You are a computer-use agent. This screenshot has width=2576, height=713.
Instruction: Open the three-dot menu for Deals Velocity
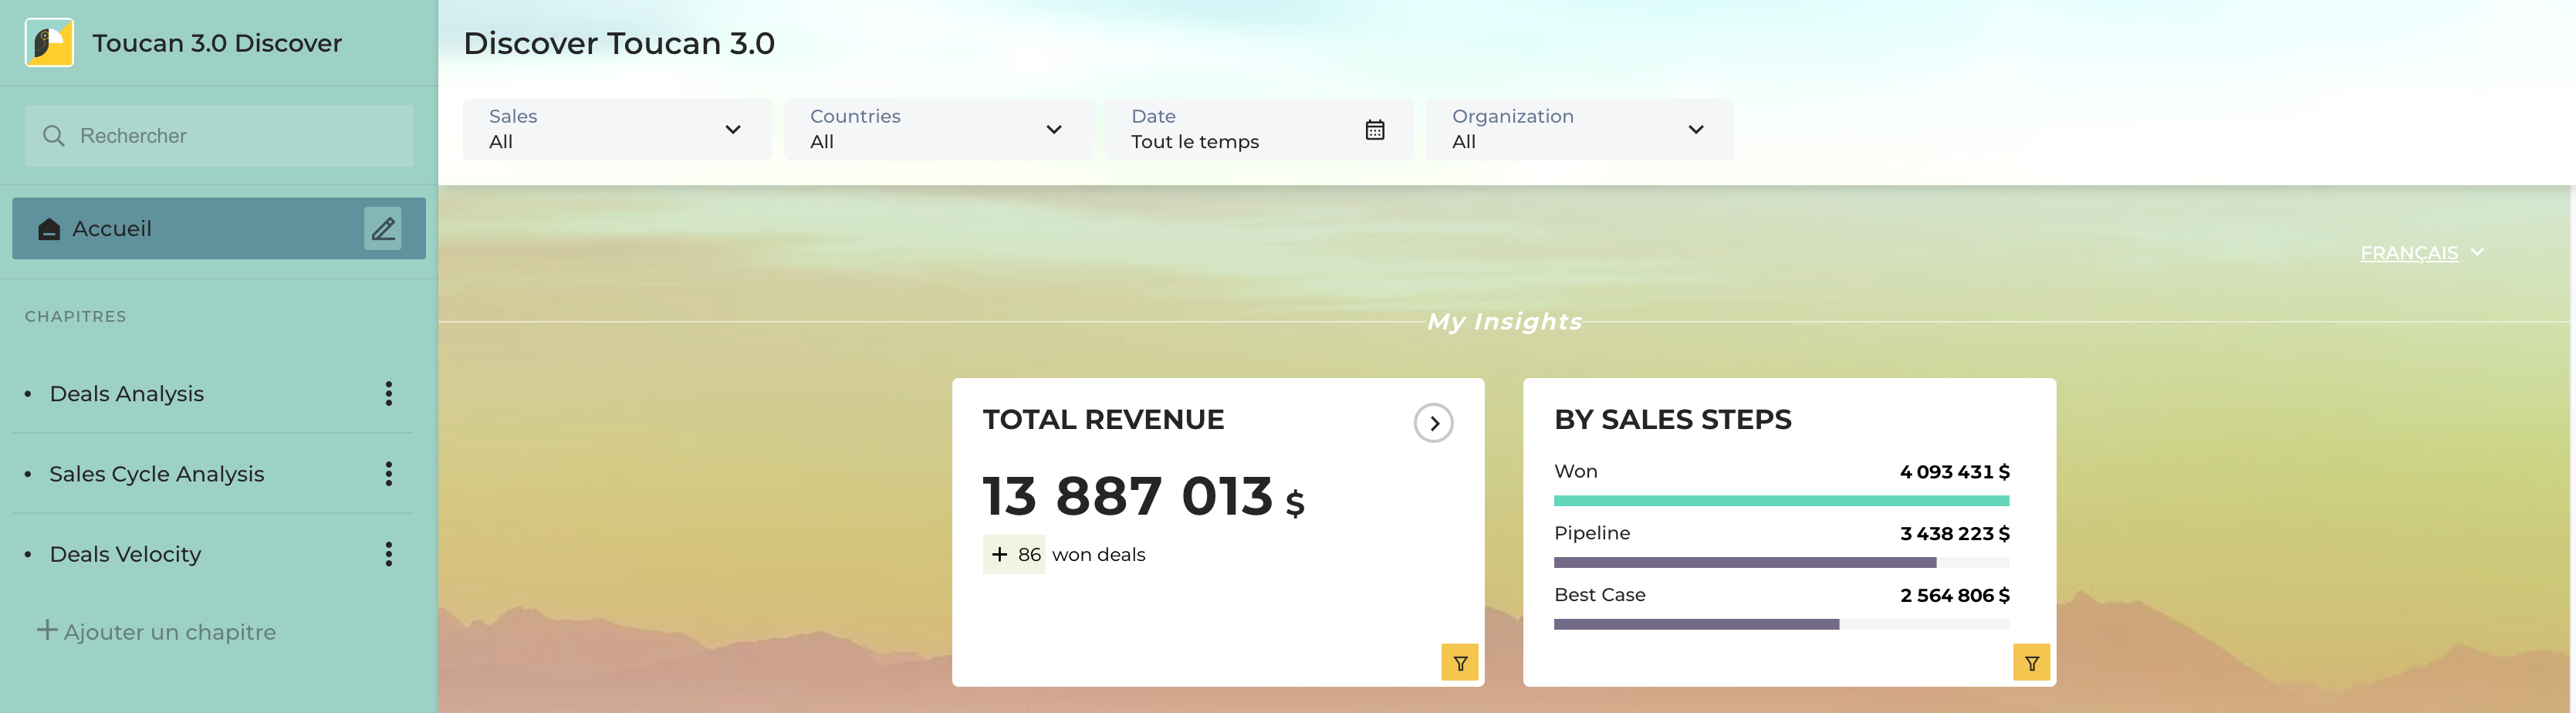389,554
